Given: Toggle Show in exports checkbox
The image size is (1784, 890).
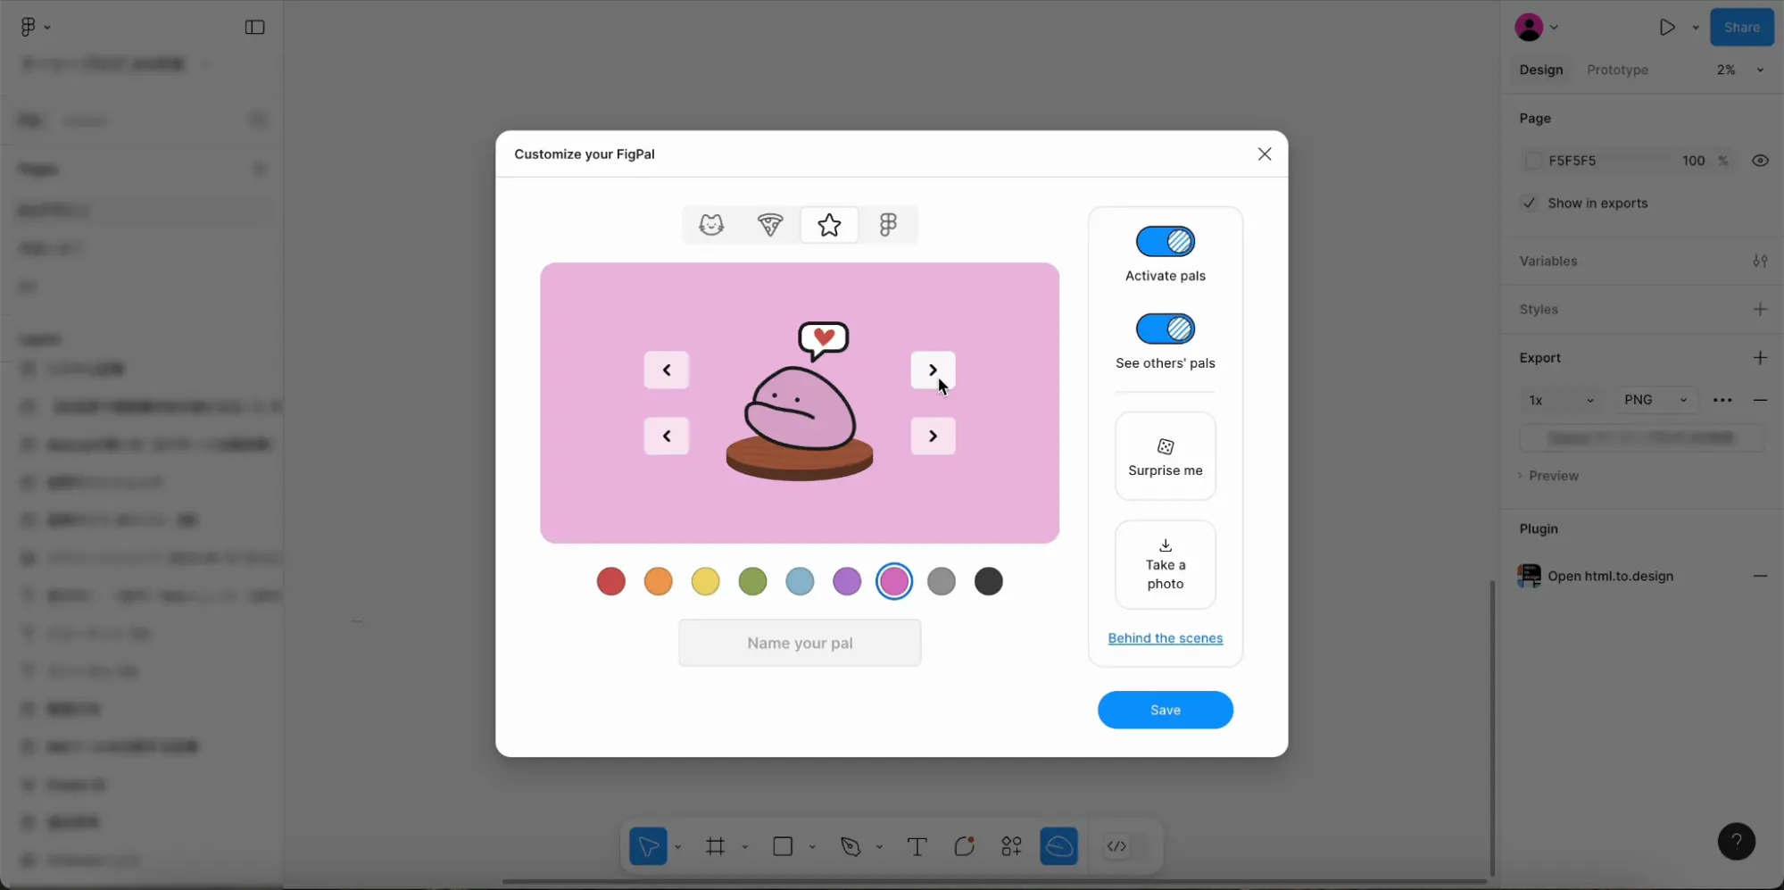Looking at the screenshot, I should [1530, 203].
